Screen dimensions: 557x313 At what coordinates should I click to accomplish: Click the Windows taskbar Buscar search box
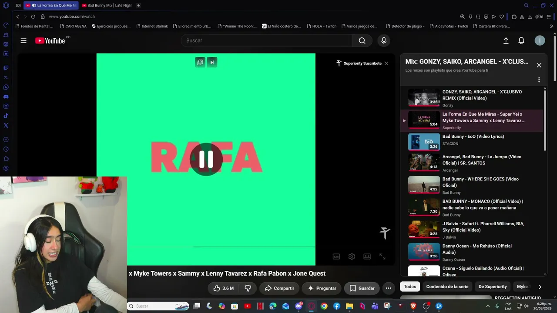[x=158, y=306]
